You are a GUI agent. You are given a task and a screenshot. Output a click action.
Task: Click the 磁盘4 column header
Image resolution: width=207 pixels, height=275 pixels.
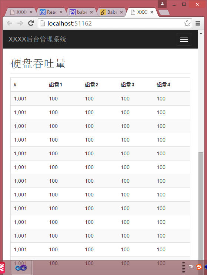point(163,85)
